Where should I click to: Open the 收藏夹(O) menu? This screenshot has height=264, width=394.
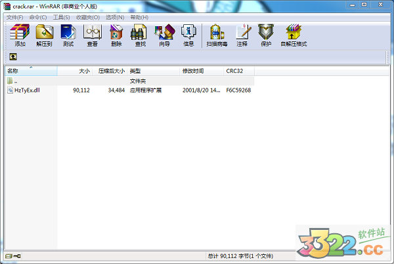tap(88, 17)
